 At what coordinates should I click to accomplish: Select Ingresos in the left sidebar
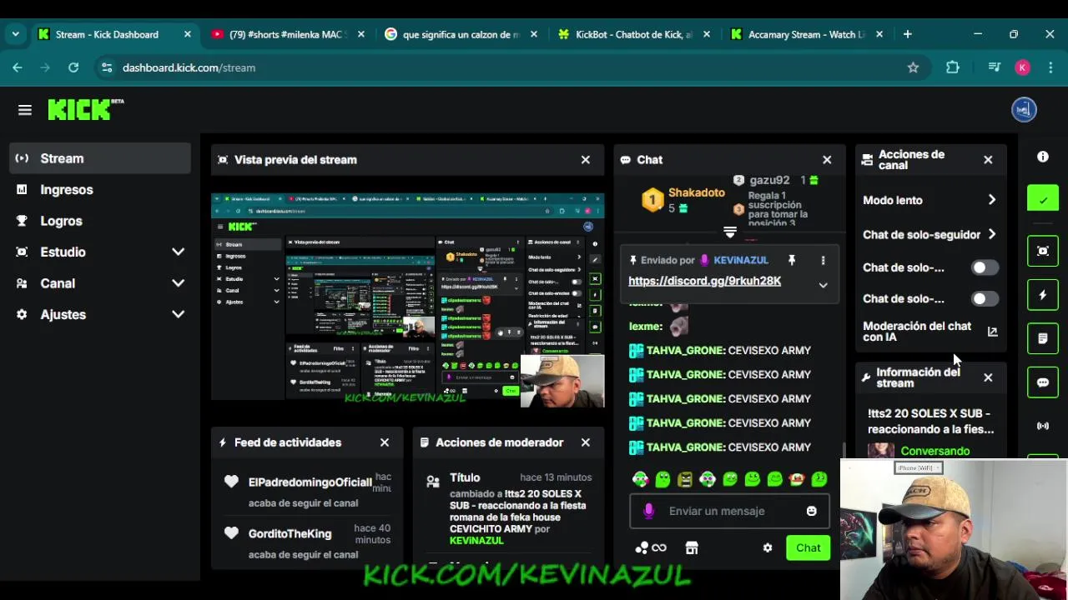pos(100,189)
